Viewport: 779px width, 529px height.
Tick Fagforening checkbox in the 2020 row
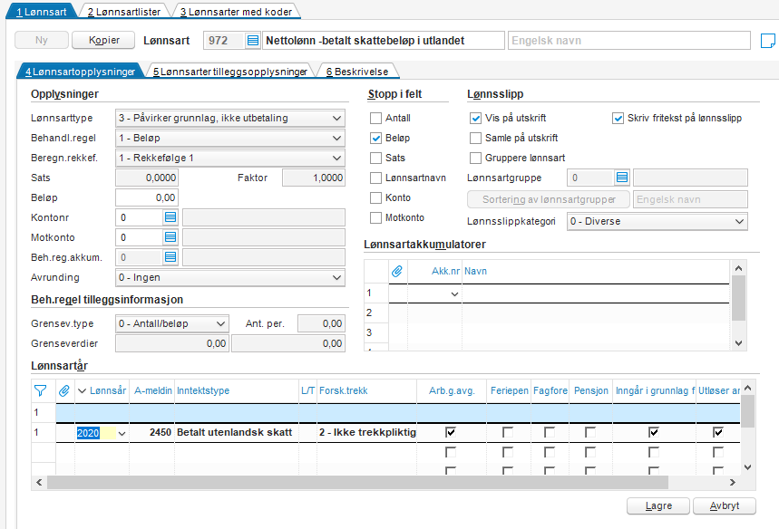tap(550, 432)
